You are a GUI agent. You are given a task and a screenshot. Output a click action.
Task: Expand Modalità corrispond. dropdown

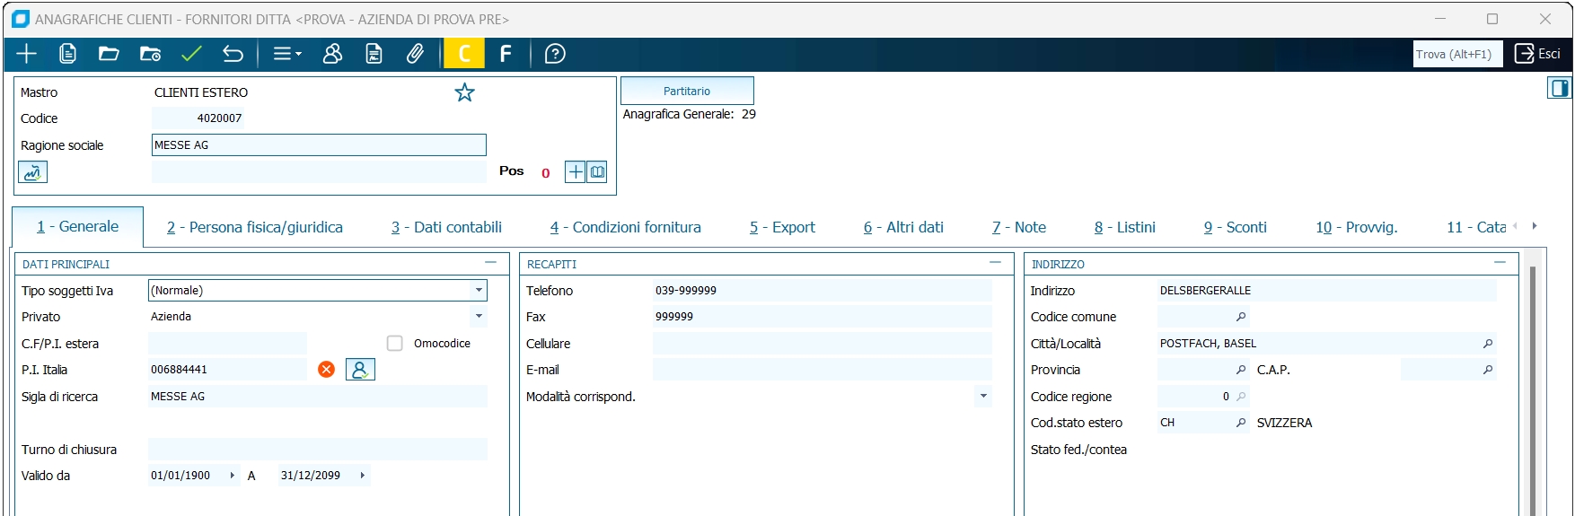click(x=983, y=396)
